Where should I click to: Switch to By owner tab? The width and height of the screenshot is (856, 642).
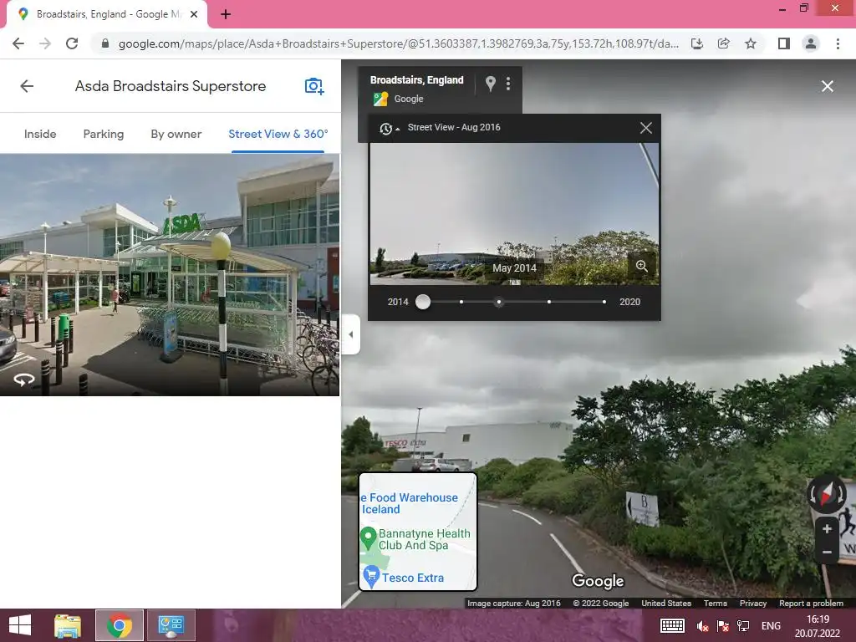[x=176, y=134]
